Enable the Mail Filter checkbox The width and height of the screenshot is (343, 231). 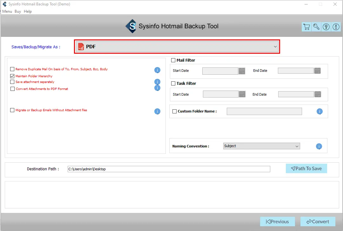coord(173,60)
